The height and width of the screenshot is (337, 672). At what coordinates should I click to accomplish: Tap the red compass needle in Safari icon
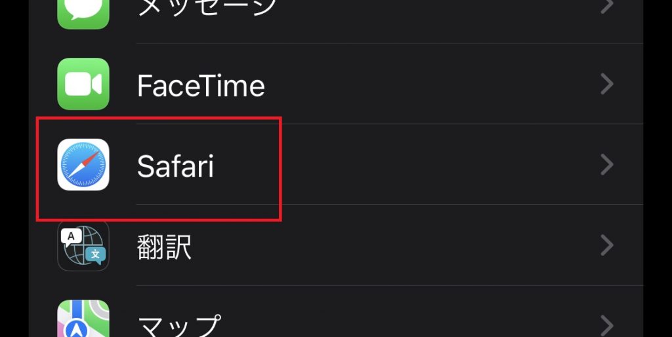click(91, 158)
